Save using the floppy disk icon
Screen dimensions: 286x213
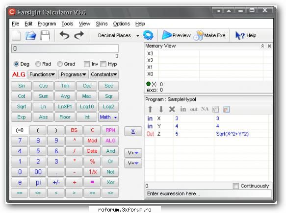pyautogui.click(x=45, y=35)
